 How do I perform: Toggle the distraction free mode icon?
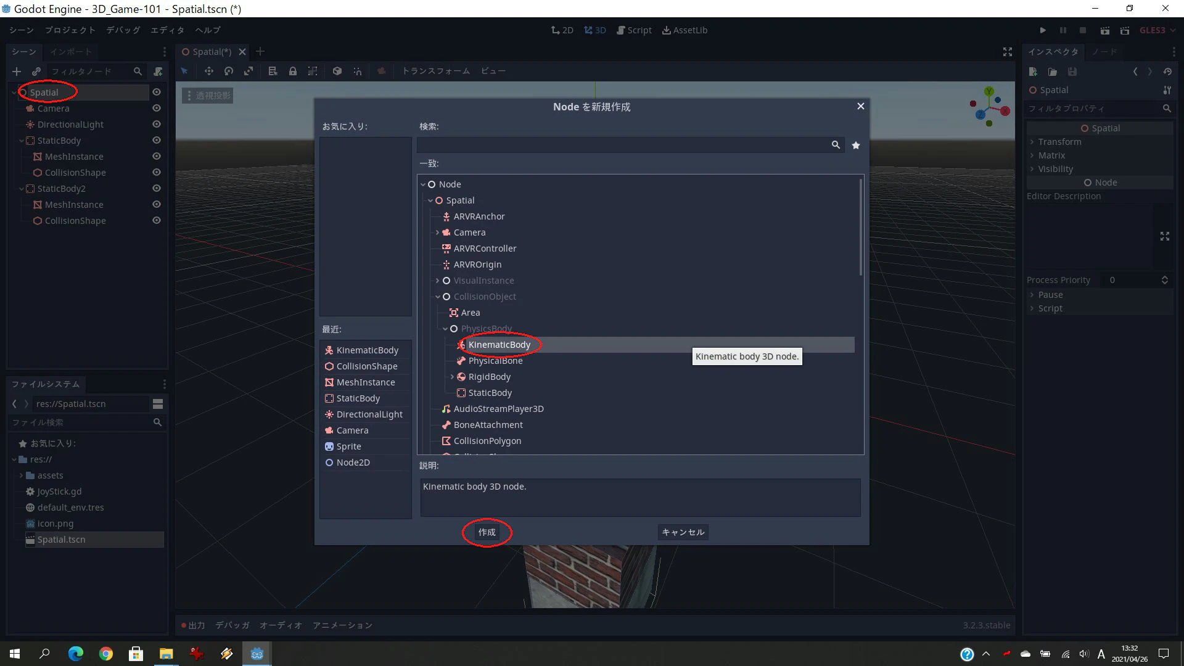(x=1008, y=52)
